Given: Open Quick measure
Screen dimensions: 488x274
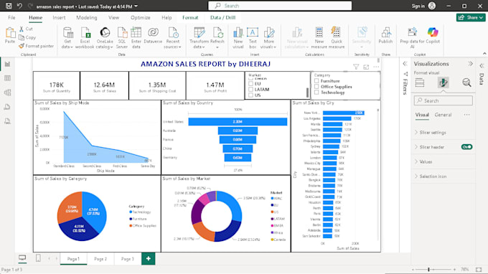Looking at the screenshot, I should (337, 38).
